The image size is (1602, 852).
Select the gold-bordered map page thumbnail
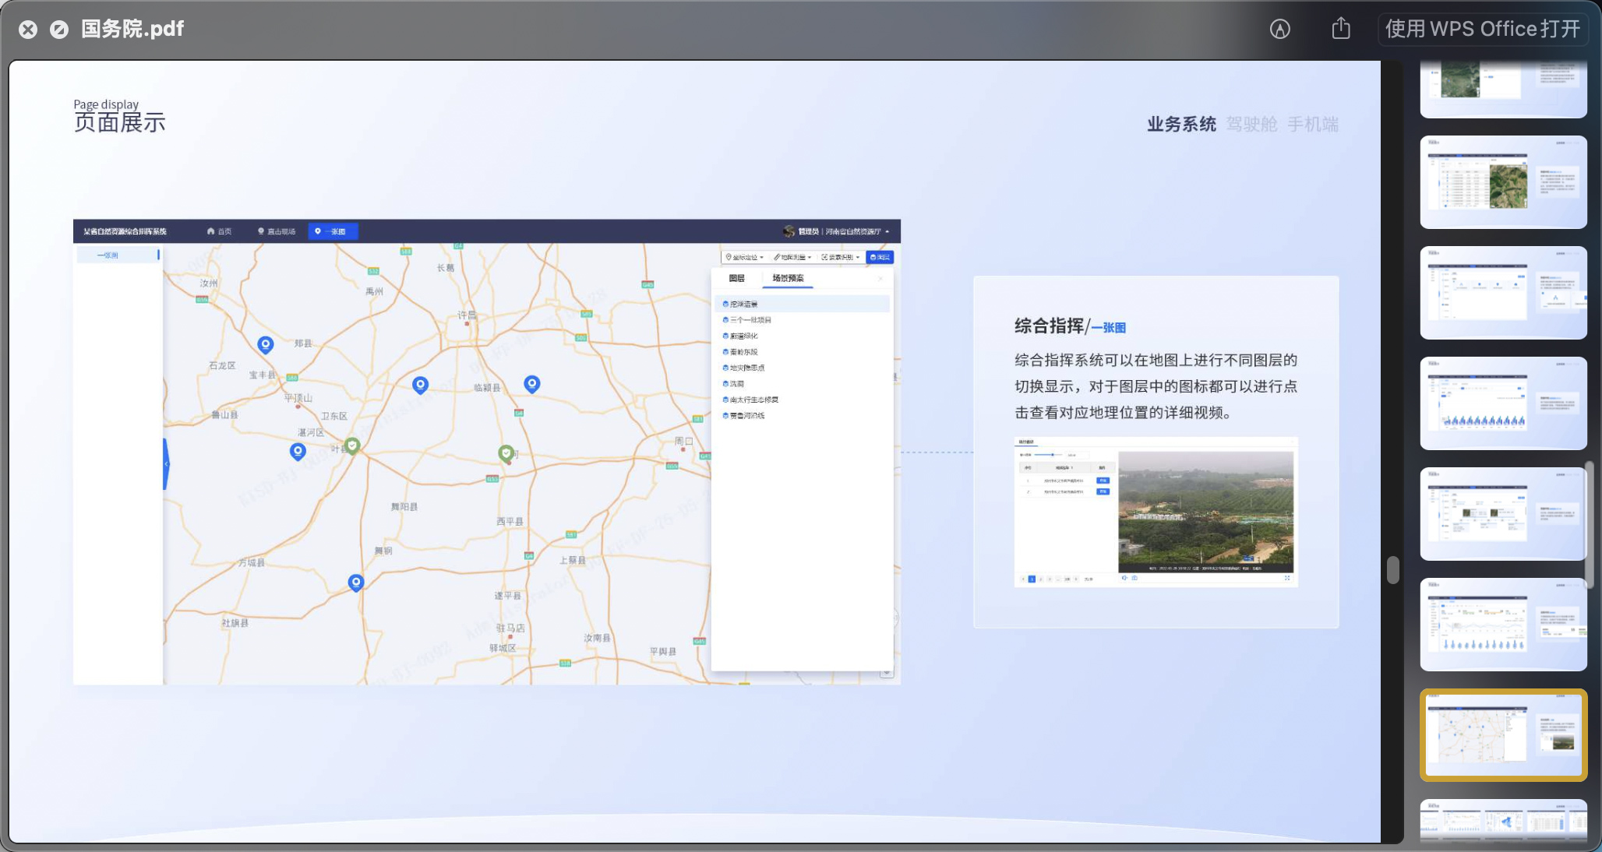click(x=1504, y=734)
